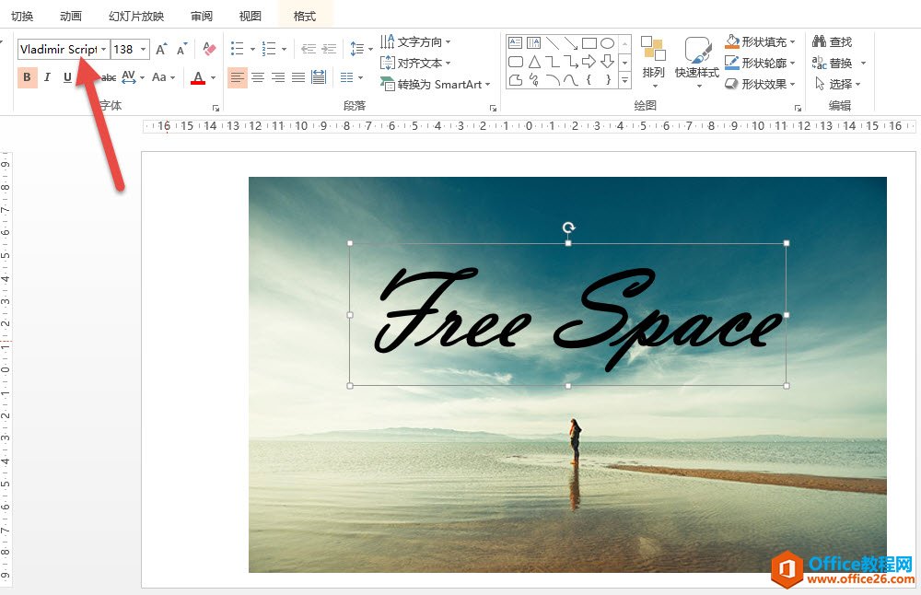The width and height of the screenshot is (921, 595).
Task: Select left brace shape
Action: (x=589, y=79)
